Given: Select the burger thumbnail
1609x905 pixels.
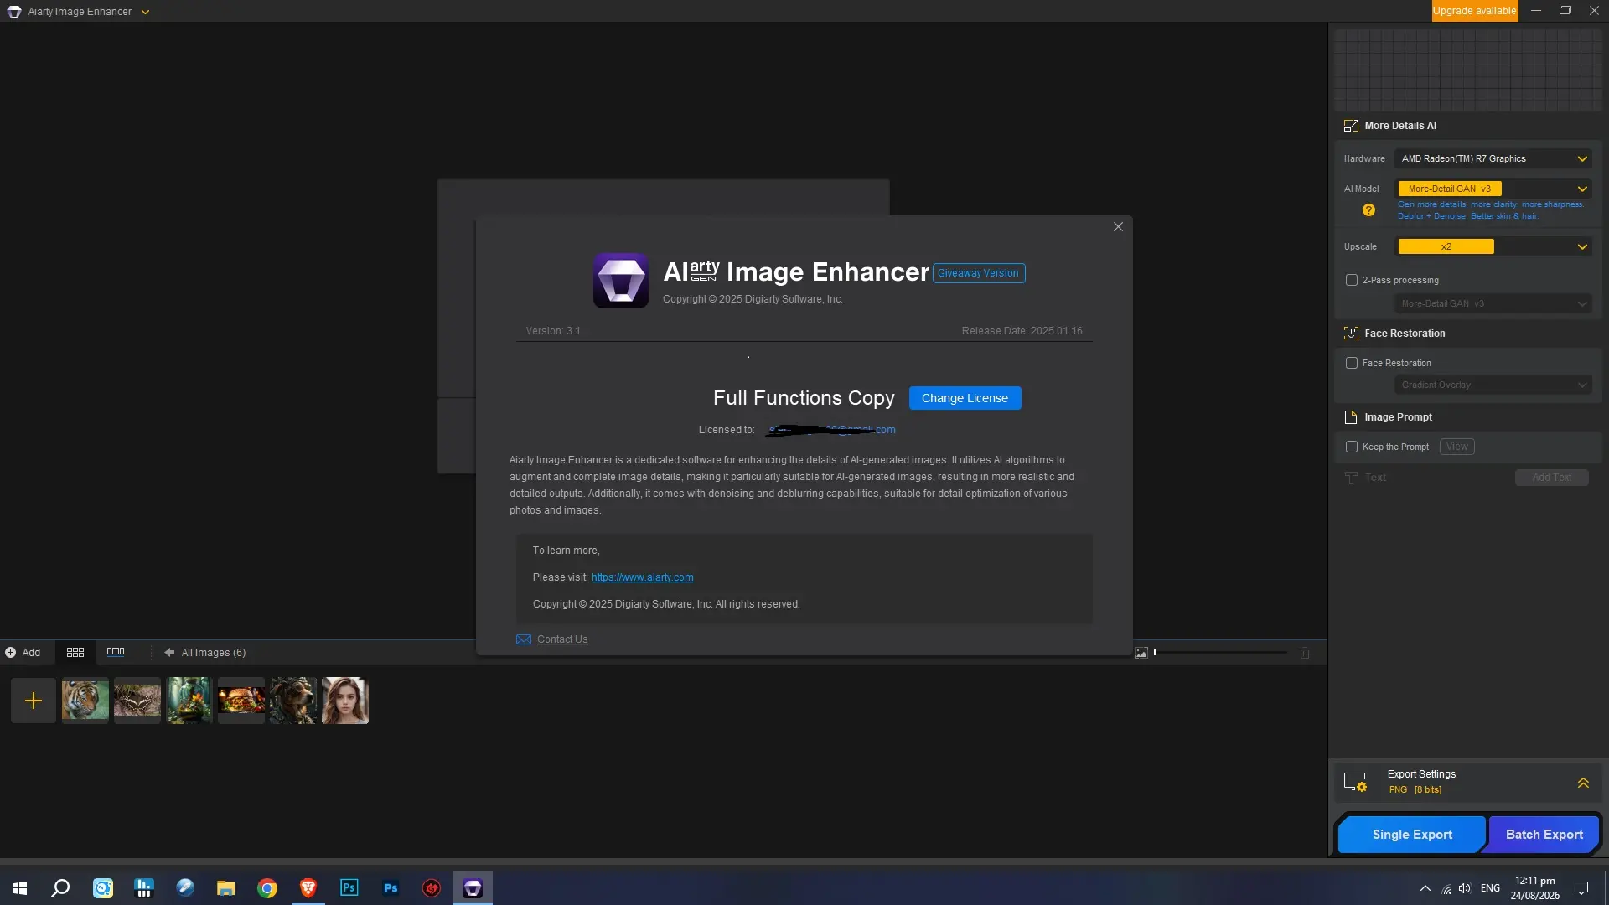Looking at the screenshot, I should coord(241,701).
